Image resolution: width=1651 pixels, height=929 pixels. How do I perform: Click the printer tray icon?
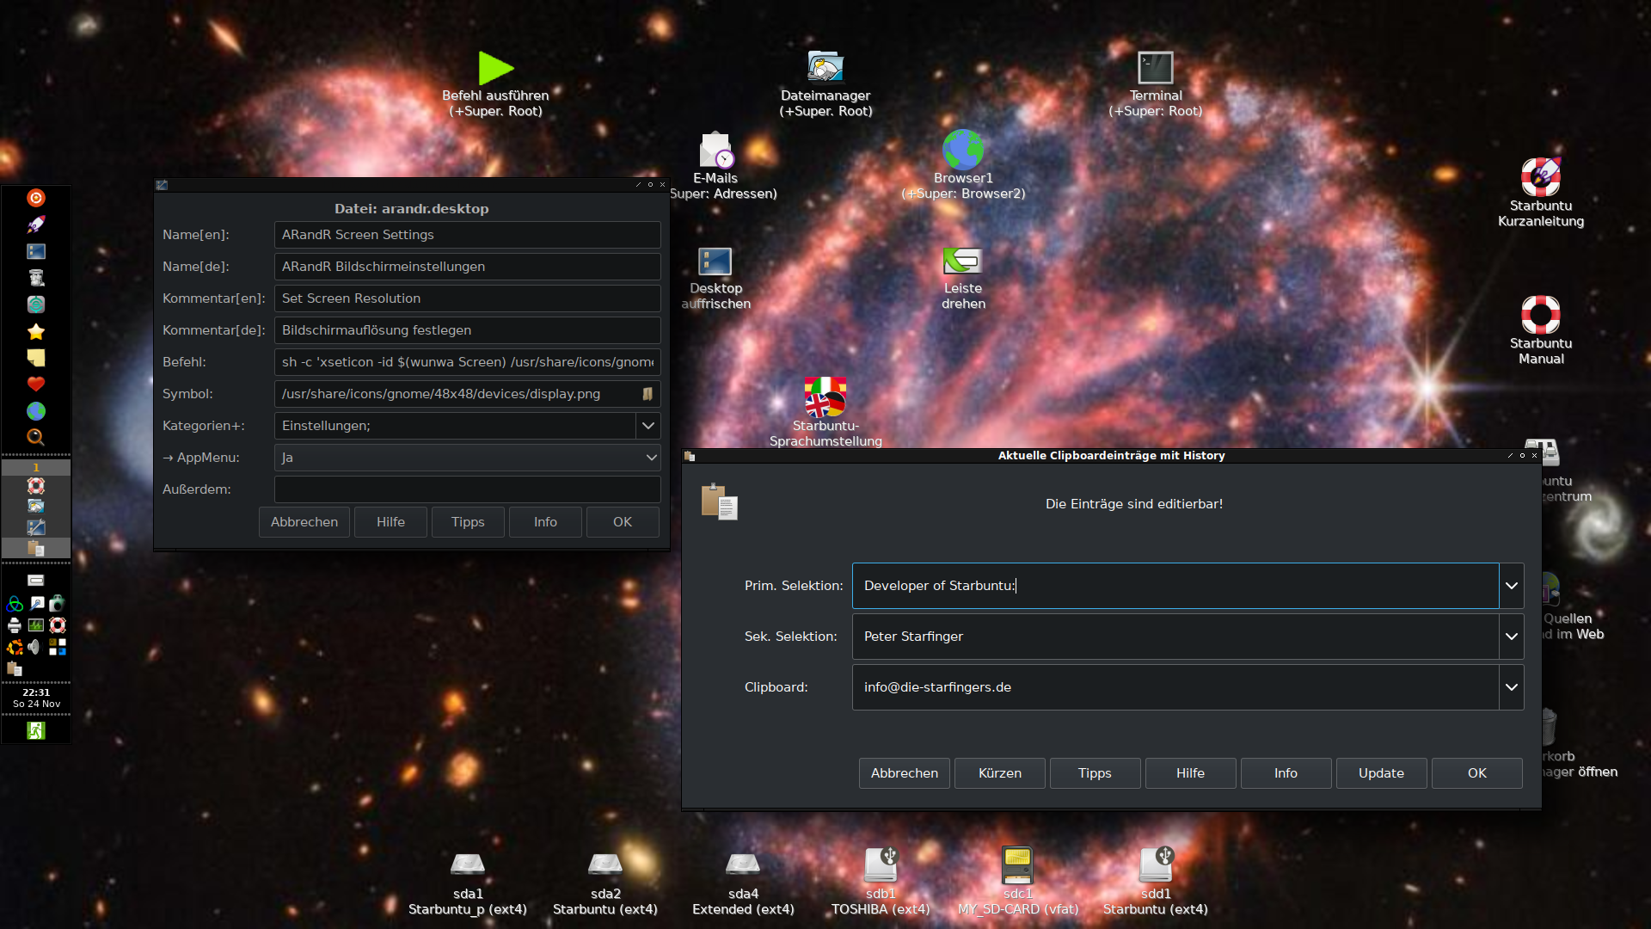15,625
